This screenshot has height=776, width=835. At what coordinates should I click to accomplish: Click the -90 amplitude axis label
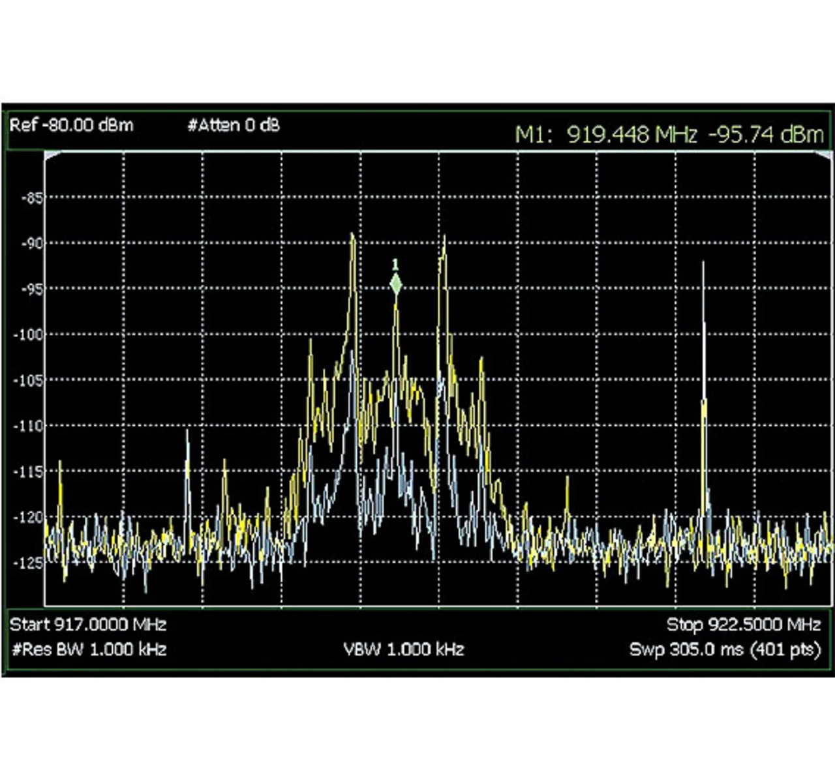tap(31, 244)
